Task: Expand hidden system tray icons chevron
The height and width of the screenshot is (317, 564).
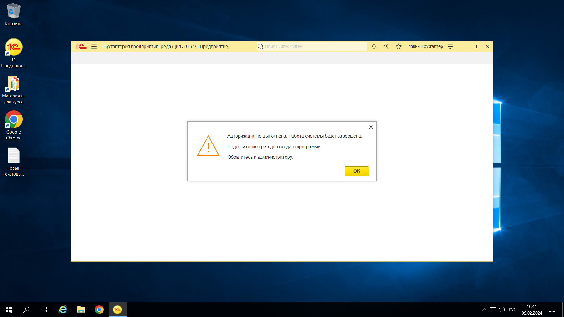Action: pos(484,310)
